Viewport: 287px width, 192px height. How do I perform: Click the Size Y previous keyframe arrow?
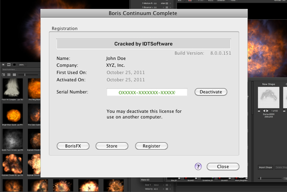coord(164,185)
